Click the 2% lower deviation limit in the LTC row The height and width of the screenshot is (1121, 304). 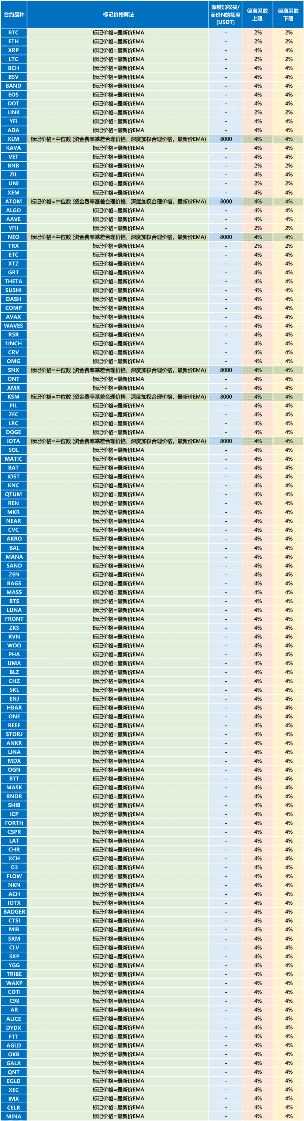[x=289, y=59]
